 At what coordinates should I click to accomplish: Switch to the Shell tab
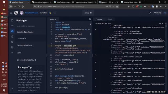tap(110, 19)
